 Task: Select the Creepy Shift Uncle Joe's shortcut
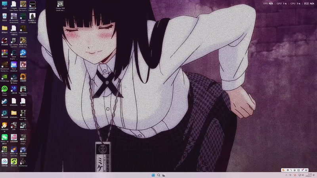pyautogui.click(x=60, y=6)
